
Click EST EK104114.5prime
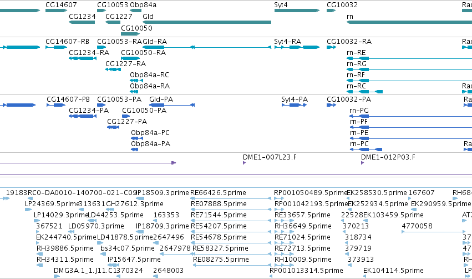[364, 277]
